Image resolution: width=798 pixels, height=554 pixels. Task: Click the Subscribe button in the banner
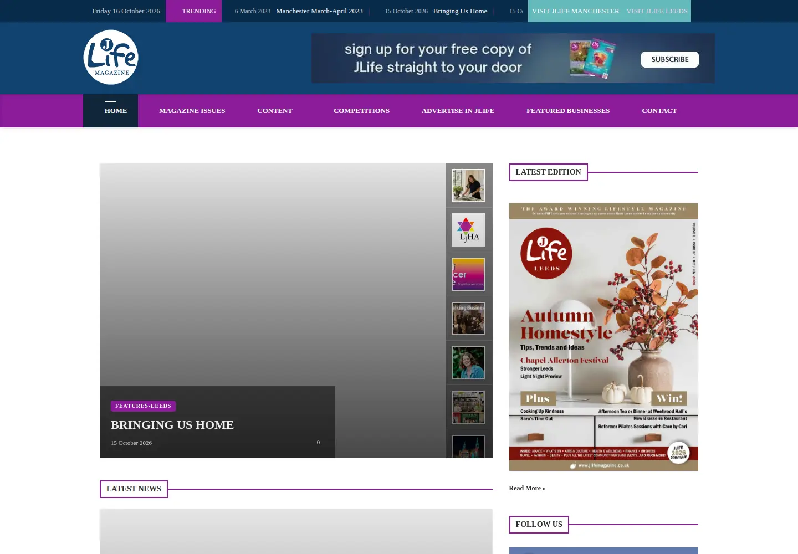tap(670, 59)
